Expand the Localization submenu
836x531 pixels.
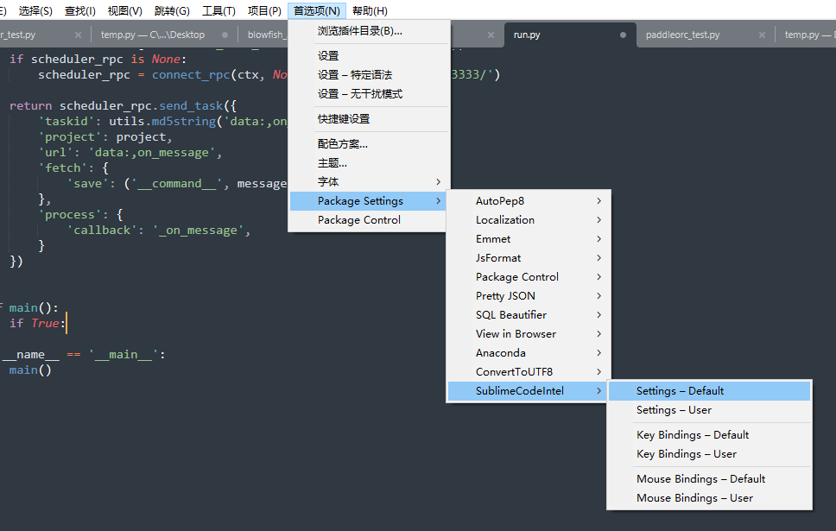pyautogui.click(x=529, y=220)
